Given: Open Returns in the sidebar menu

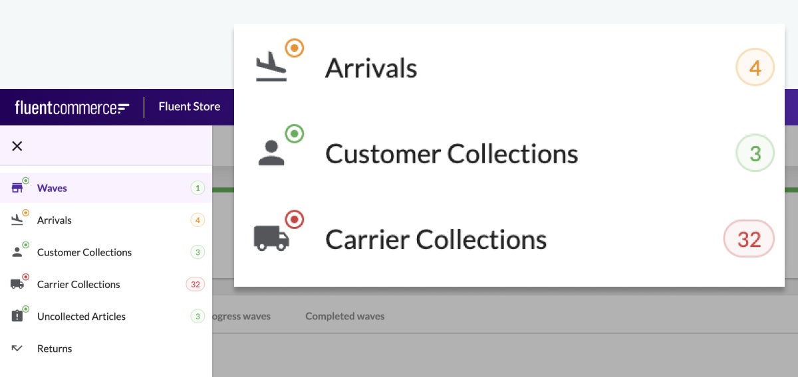Looking at the screenshot, I should pyautogui.click(x=55, y=348).
